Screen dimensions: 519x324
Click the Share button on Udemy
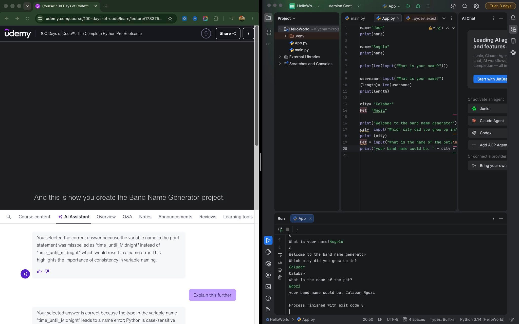[x=228, y=33]
